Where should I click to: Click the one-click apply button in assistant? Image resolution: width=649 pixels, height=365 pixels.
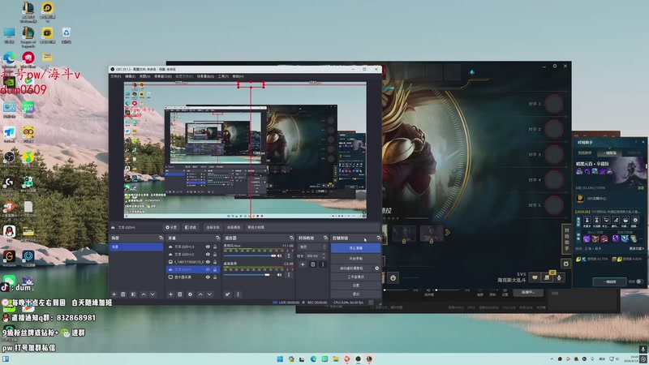pos(609,281)
